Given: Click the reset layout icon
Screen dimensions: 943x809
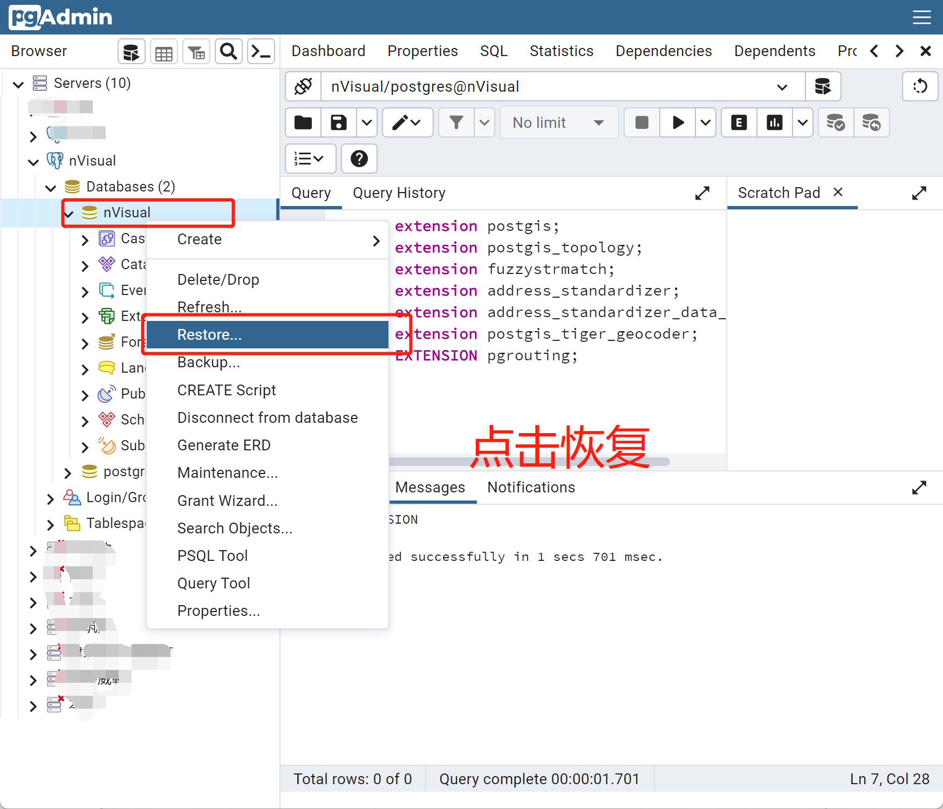Looking at the screenshot, I should click(x=920, y=86).
